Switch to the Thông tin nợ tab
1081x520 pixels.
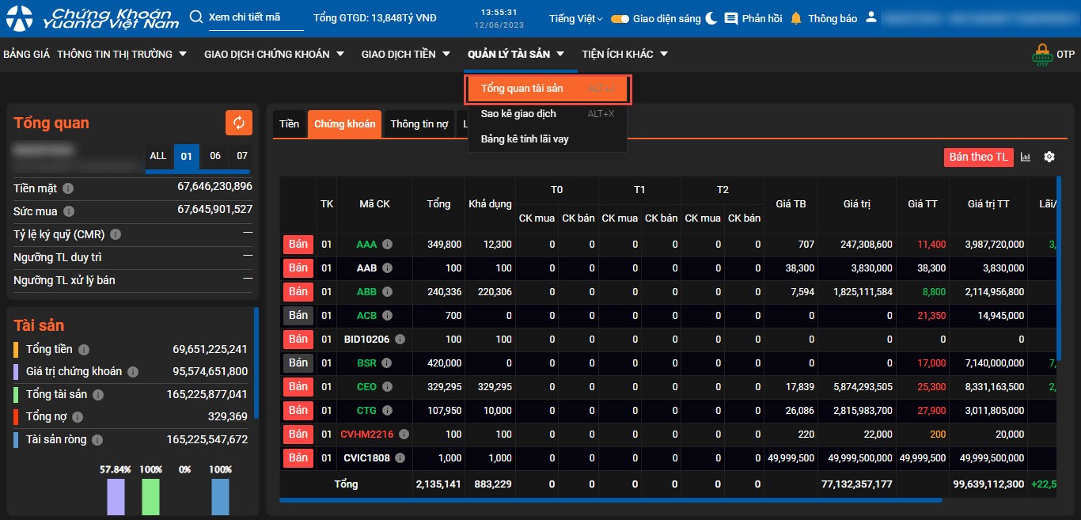point(419,124)
